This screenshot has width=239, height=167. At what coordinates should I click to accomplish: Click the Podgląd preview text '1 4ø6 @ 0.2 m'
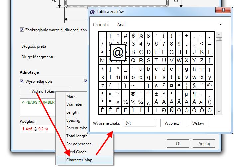pos(35,129)
